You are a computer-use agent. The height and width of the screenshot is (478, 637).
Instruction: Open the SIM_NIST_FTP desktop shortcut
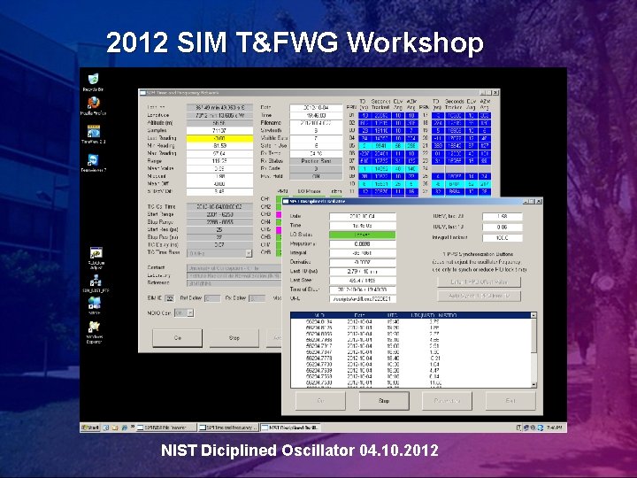pos(96,283)
